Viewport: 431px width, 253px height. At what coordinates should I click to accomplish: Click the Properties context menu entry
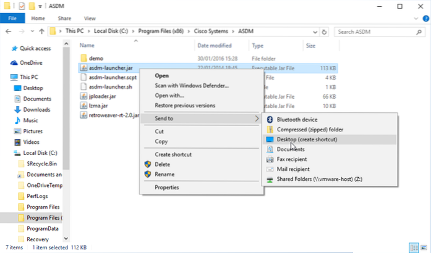(167, 187)
